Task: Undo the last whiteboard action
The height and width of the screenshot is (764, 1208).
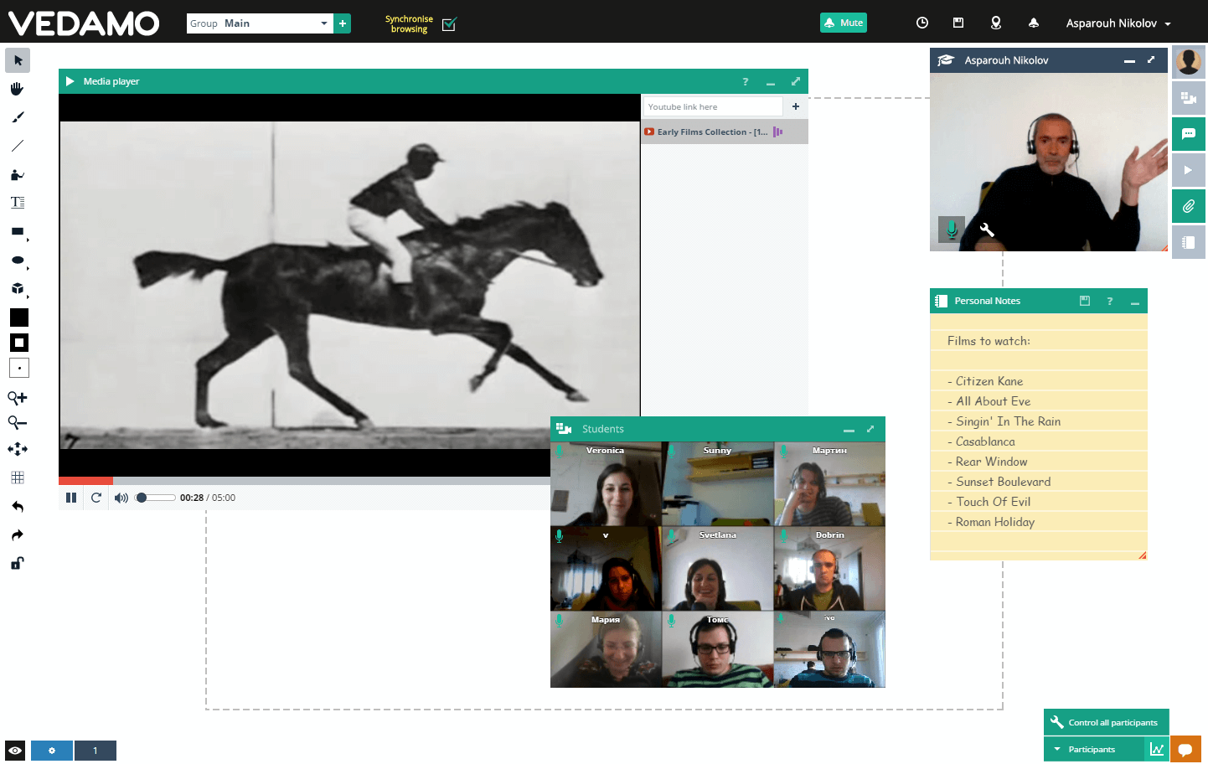Action: pyautogui.click(x=17, y=506)
